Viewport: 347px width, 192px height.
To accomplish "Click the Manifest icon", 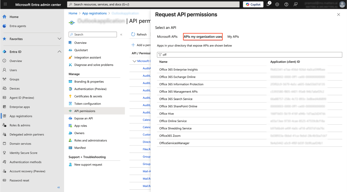I will click(70, 148).
